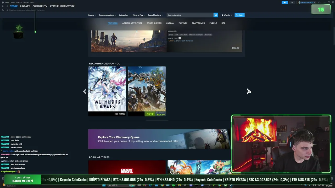Open the Steam announcements megaphone
This screenshot has width=335, height=188.
[285, 2]
